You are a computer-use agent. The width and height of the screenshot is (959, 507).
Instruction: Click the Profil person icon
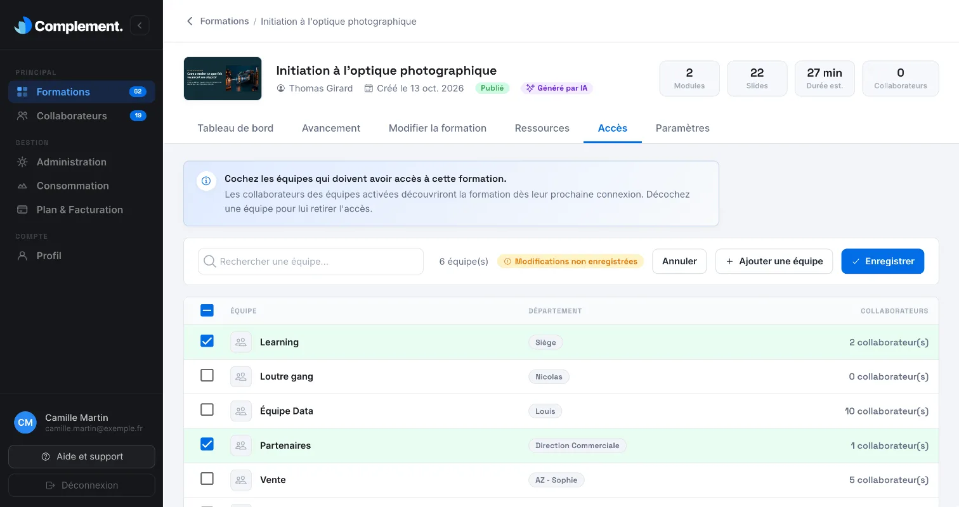(x=22, y=256)
